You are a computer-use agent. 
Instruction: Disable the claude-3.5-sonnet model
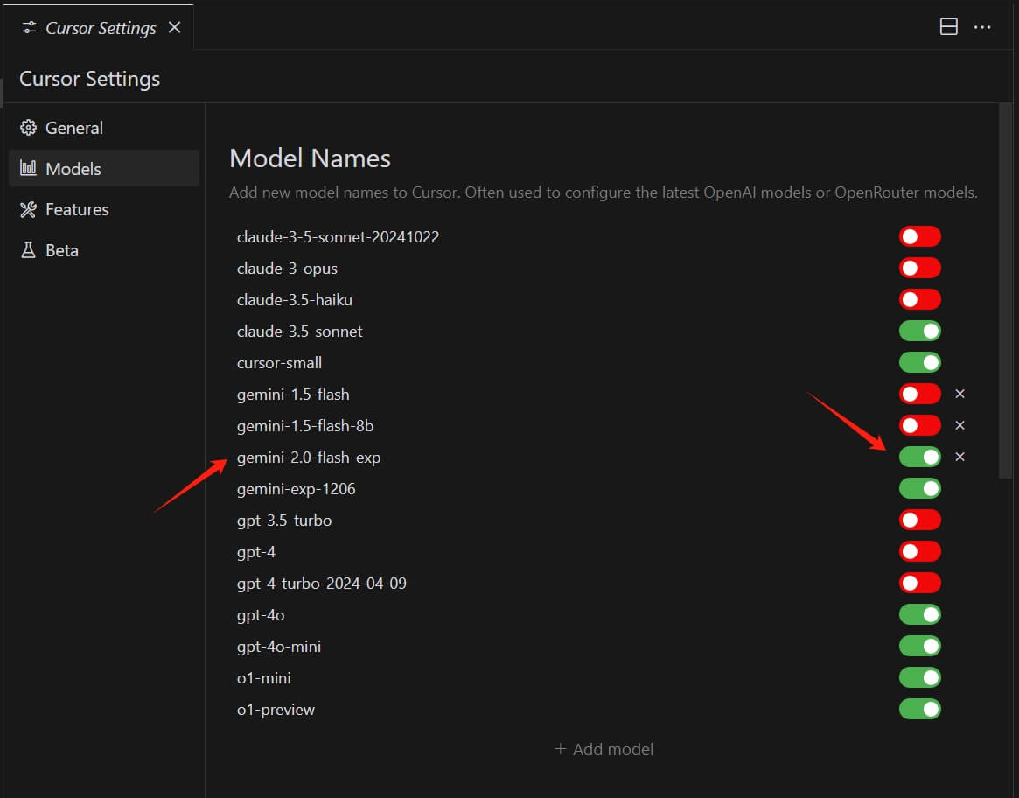point(919,332)
